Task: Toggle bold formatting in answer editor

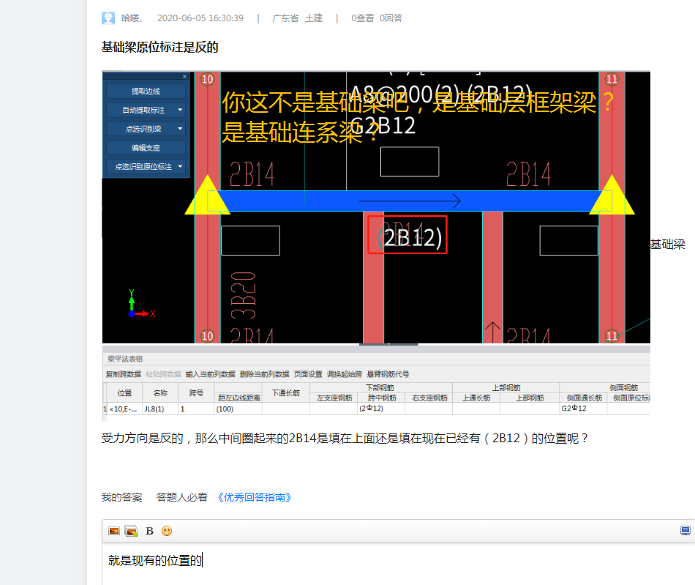Action: click(150, 531)
